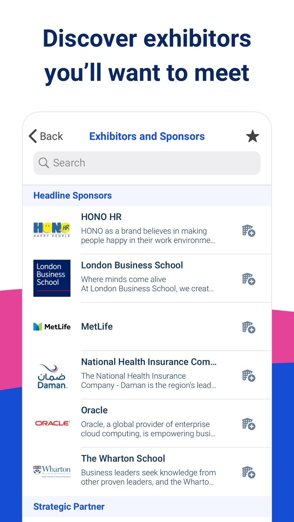
Task: Tap the HONO Happy People logo
Action: 52,230
